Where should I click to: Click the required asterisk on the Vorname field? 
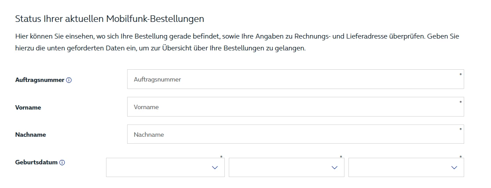click(461, 102)
